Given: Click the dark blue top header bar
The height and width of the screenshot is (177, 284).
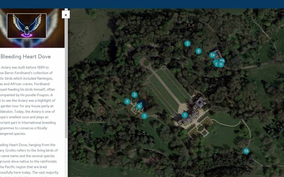Looking at the screenshot, I should (142, 4).
